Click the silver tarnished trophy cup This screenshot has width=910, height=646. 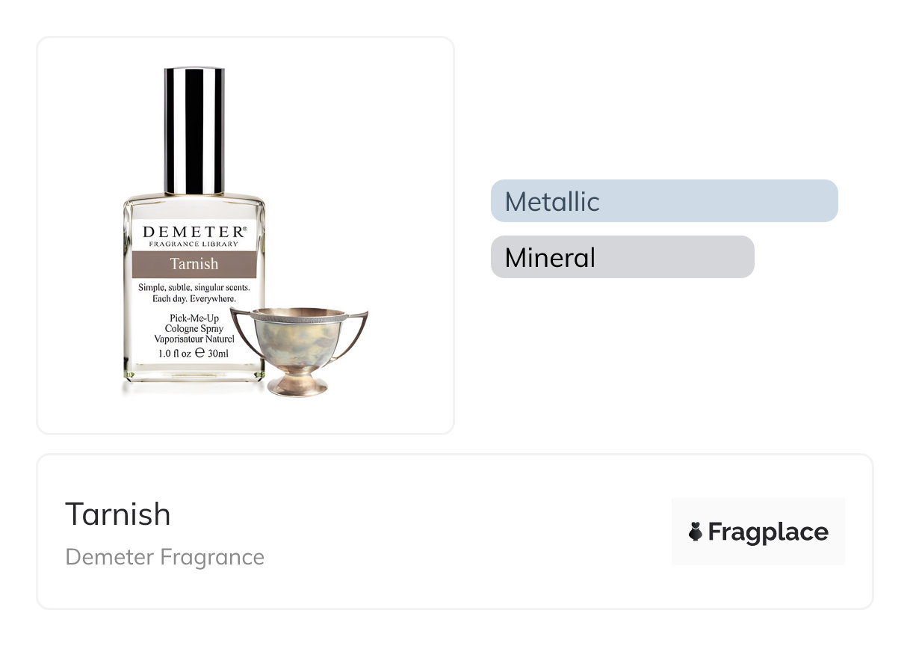pos(298,340)
